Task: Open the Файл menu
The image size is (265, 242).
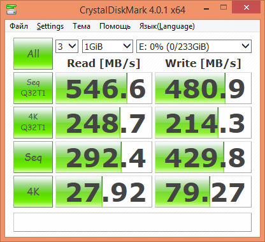Action: (x=18, y=26)
